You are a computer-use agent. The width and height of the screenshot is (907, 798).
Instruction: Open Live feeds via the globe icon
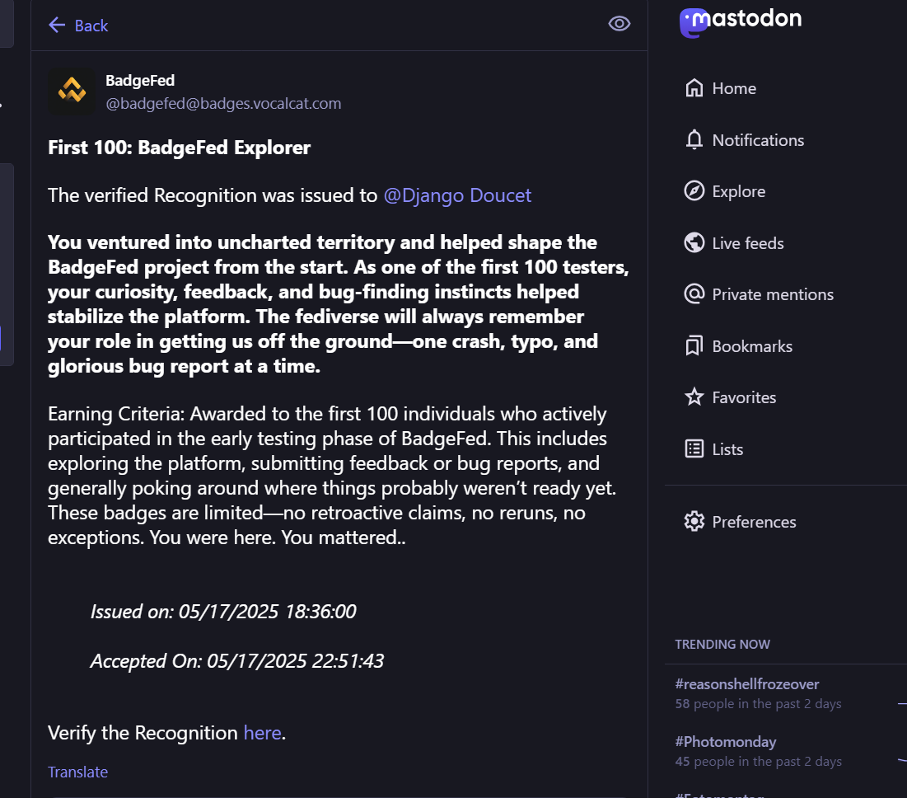click(x=694, y=243)
